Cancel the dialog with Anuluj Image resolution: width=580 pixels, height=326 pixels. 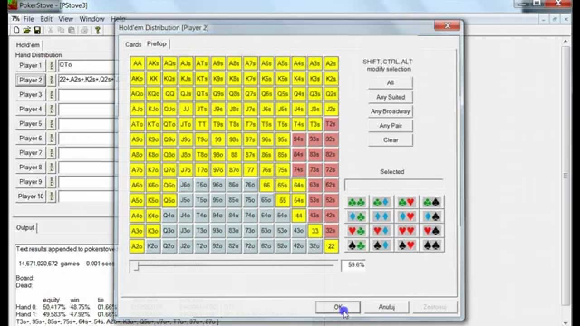coord(387,307)
